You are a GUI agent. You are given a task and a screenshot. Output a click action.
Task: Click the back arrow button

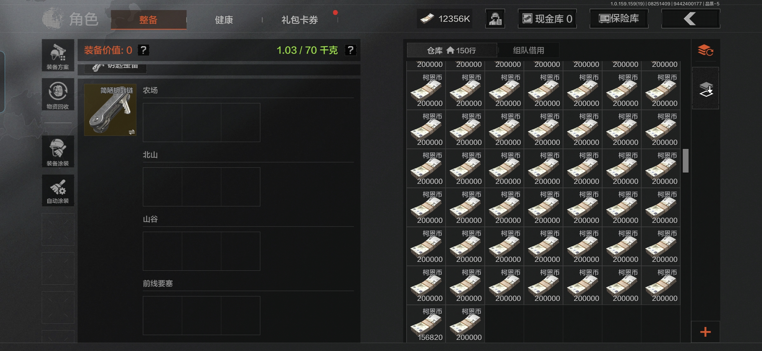(690, 19)
